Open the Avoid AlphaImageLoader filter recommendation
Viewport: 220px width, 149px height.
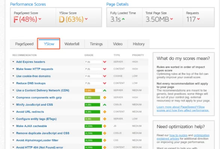37,140
